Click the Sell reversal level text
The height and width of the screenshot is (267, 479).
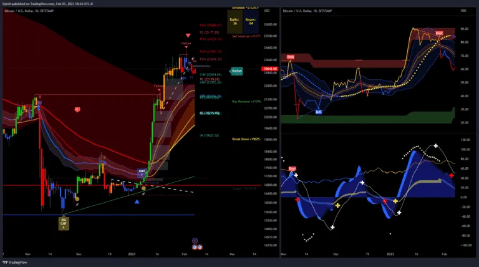point(246,37)
